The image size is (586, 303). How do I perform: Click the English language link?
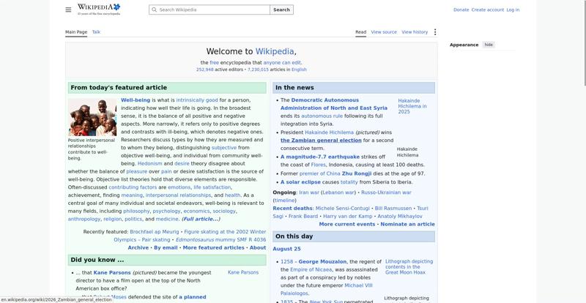(299, 70)
